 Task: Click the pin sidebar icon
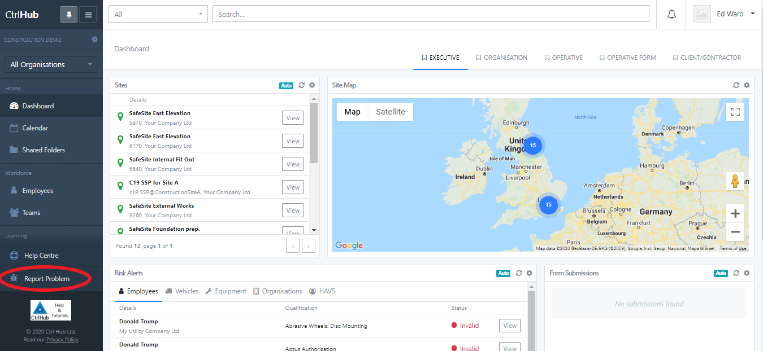point(69,15)
